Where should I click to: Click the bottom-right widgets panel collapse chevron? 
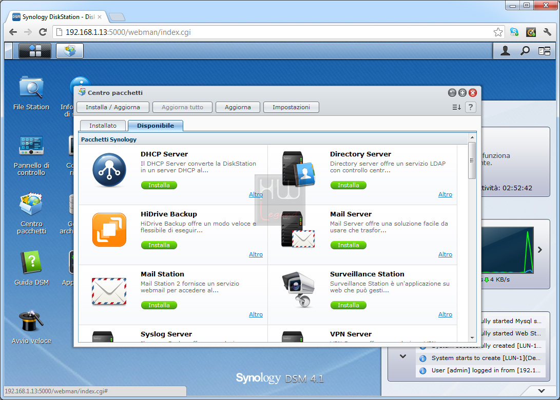(542, 391)
